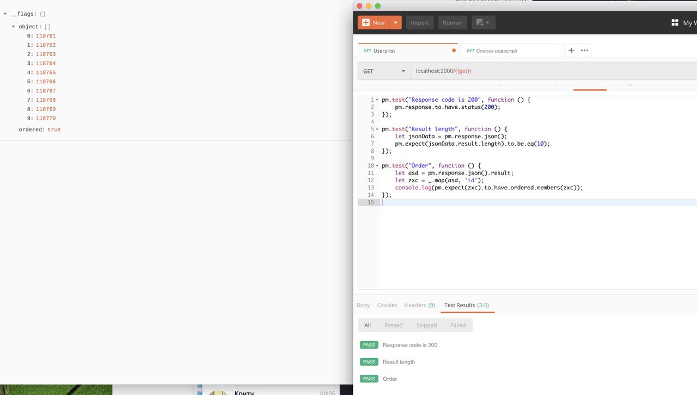
Task: Open the Headers (9) tab
Action: pyautogui.click(x=419, y=305)
